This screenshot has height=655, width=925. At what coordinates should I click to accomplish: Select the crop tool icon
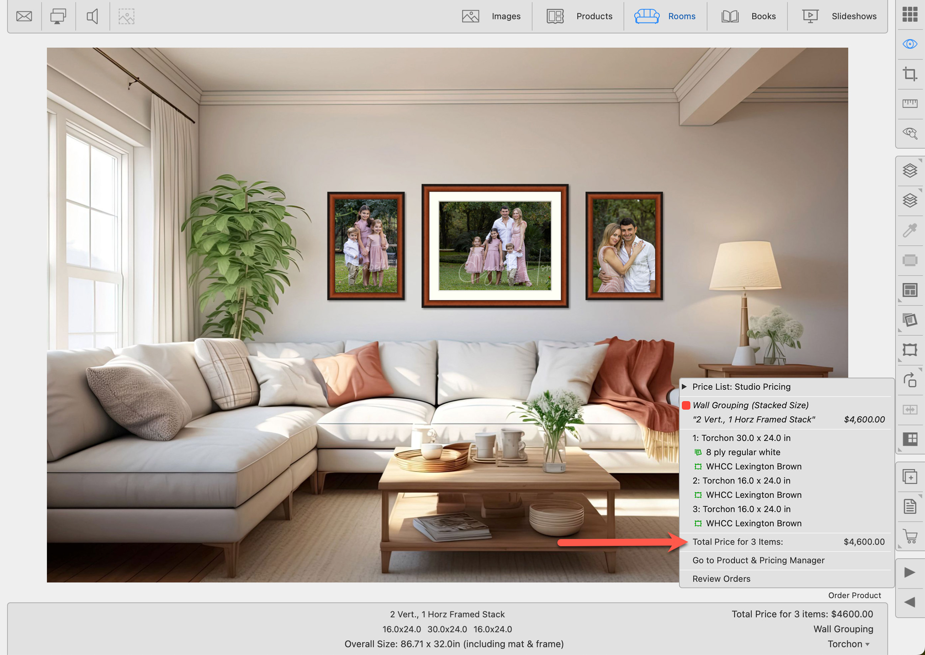pos(910,74)
